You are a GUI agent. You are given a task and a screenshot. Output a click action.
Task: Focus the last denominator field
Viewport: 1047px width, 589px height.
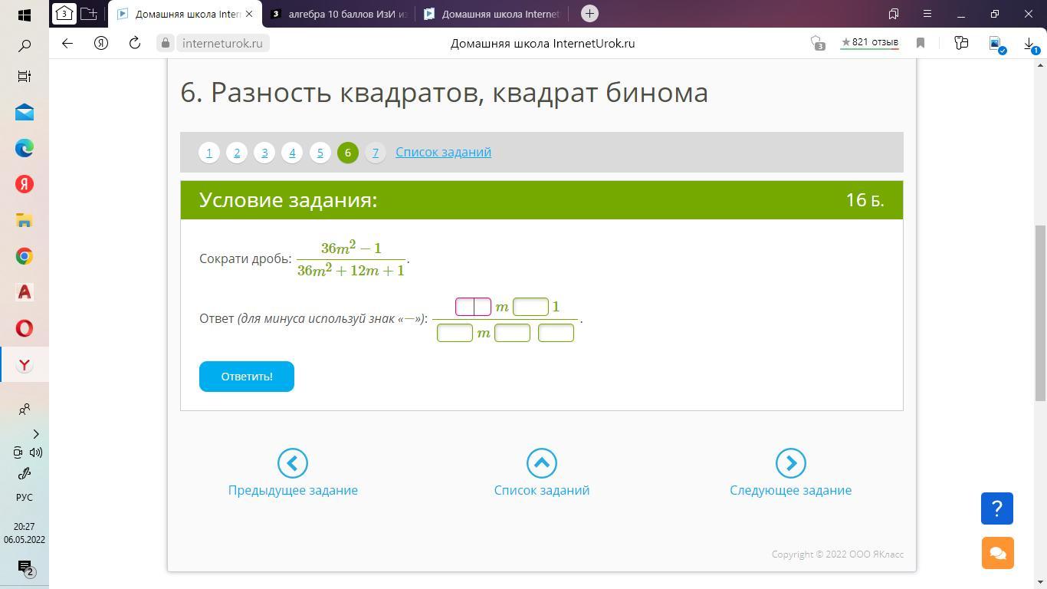click(x=556, y=333)
